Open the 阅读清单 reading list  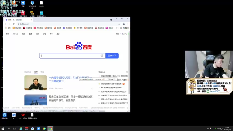pyautogui.click(x=124, y=28)
